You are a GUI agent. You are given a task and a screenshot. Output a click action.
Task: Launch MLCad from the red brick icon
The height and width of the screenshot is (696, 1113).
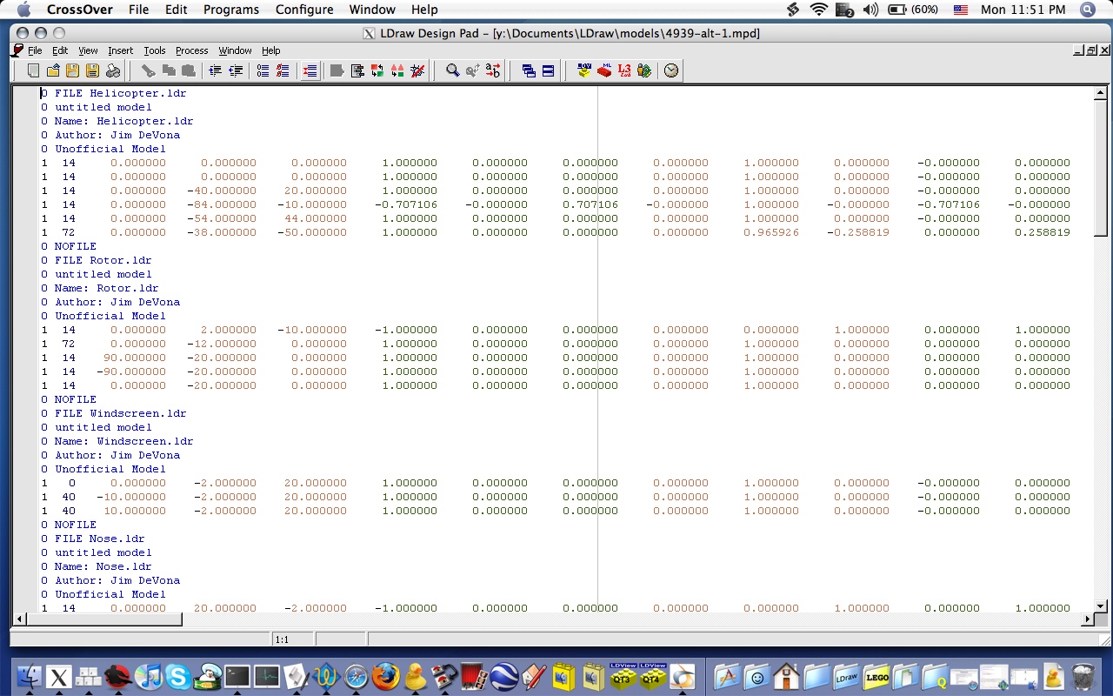(604, 70)
